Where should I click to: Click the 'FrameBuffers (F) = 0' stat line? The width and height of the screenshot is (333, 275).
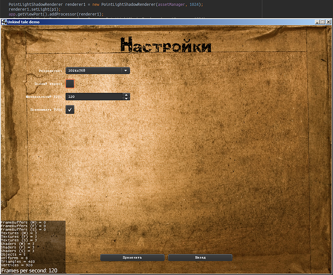click(x=23, y=226)
